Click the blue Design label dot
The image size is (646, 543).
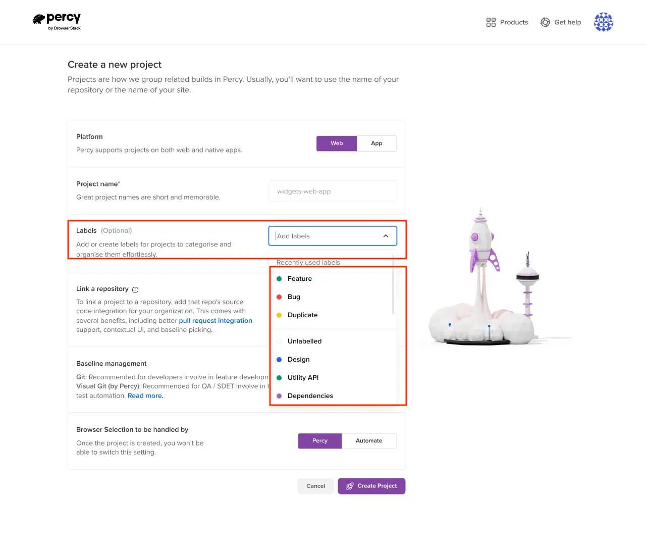[x=279, y=360]
